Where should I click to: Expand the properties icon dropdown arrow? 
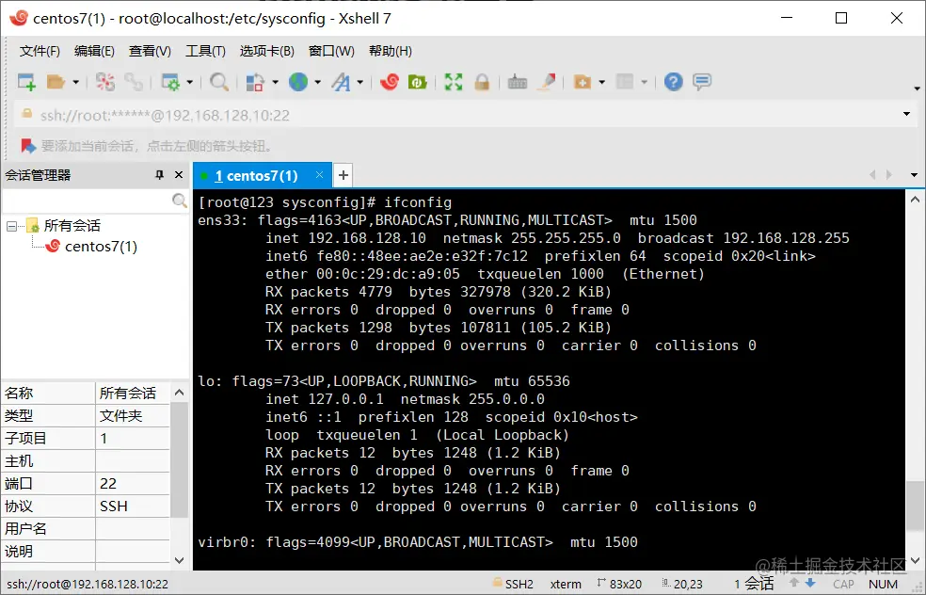(189, 82)
